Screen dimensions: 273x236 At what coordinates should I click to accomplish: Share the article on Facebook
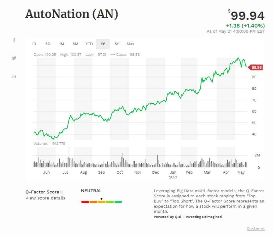(x=14, y=41)
